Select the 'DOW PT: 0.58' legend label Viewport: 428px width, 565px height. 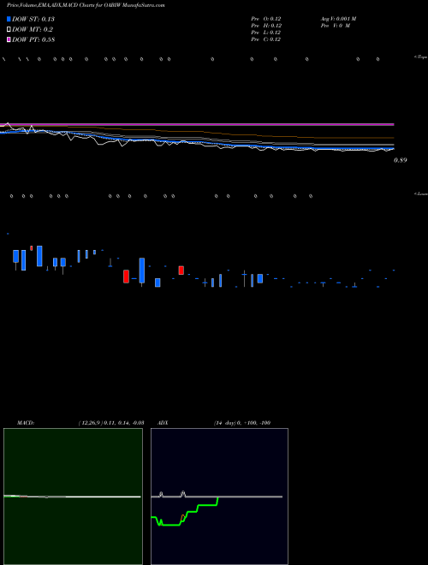33,40
